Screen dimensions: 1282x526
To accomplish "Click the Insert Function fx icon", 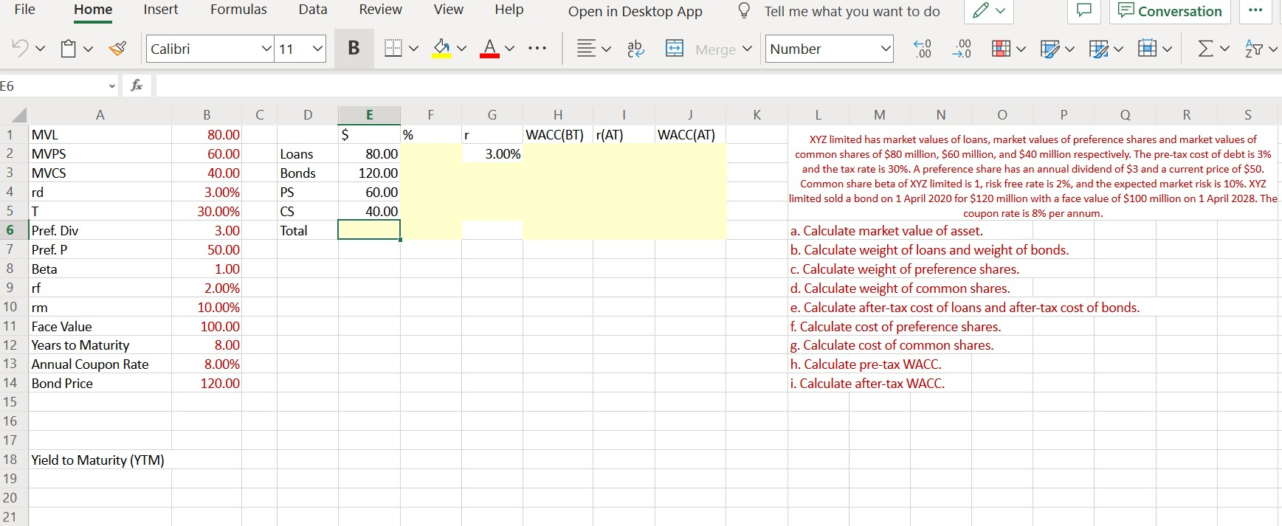I will click(137, 86).
